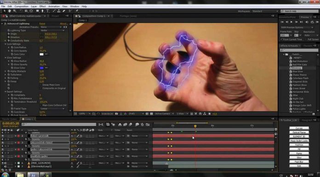Toggle the audio mute icon in Preview panel
Screen dimensions: 320x177
click(x=307, y=22)
